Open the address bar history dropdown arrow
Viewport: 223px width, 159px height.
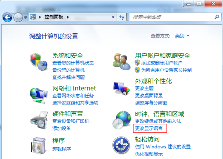113,17
